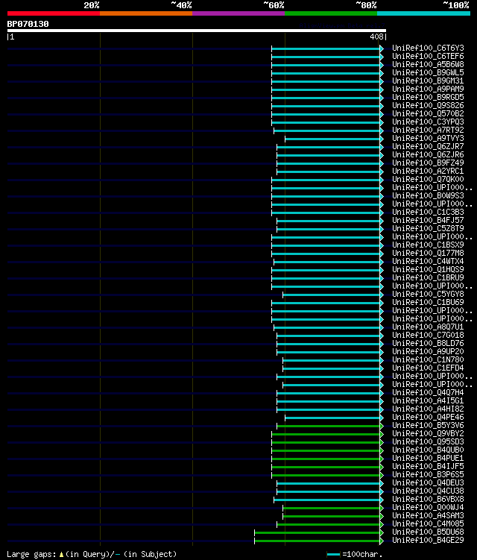Select label UniRef100_C3YPQ3

(x=428, y=122)
